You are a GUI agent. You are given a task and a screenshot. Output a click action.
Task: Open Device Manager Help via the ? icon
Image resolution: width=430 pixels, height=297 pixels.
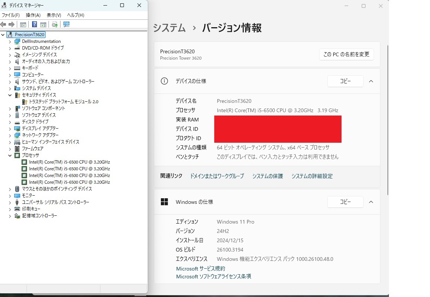coord(34,24)
